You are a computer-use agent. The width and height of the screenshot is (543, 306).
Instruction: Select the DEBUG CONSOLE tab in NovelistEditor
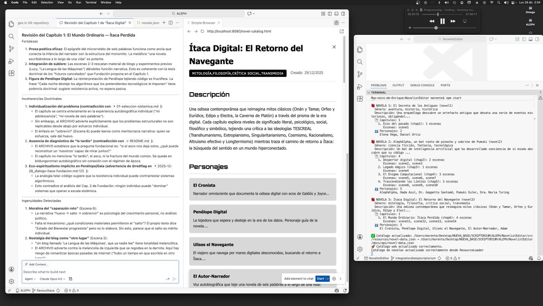422,85
